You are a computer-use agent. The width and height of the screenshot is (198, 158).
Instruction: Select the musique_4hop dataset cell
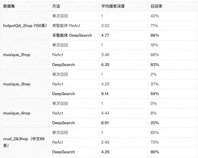click(x=17, y=113)
